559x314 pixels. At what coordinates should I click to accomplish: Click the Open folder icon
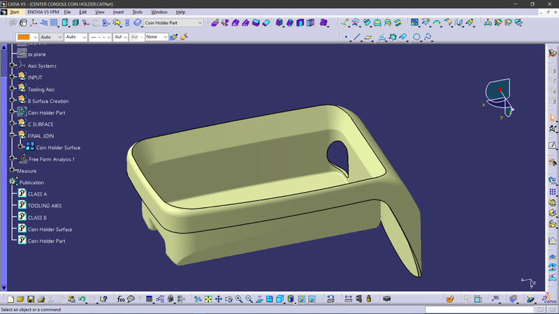tap(20, 299)
